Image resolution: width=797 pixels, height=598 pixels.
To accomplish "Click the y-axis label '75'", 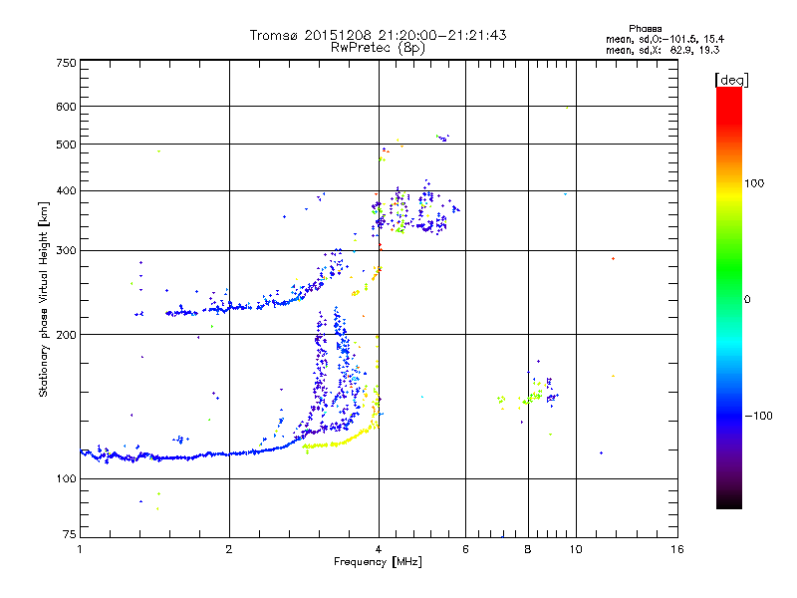I will (70, 534).
